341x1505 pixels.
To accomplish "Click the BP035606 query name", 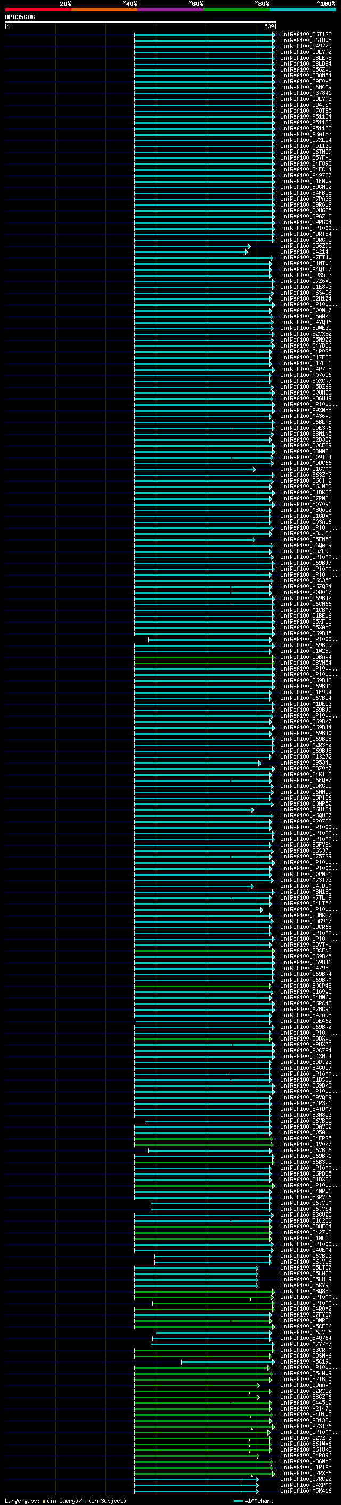I will (20, 17).
